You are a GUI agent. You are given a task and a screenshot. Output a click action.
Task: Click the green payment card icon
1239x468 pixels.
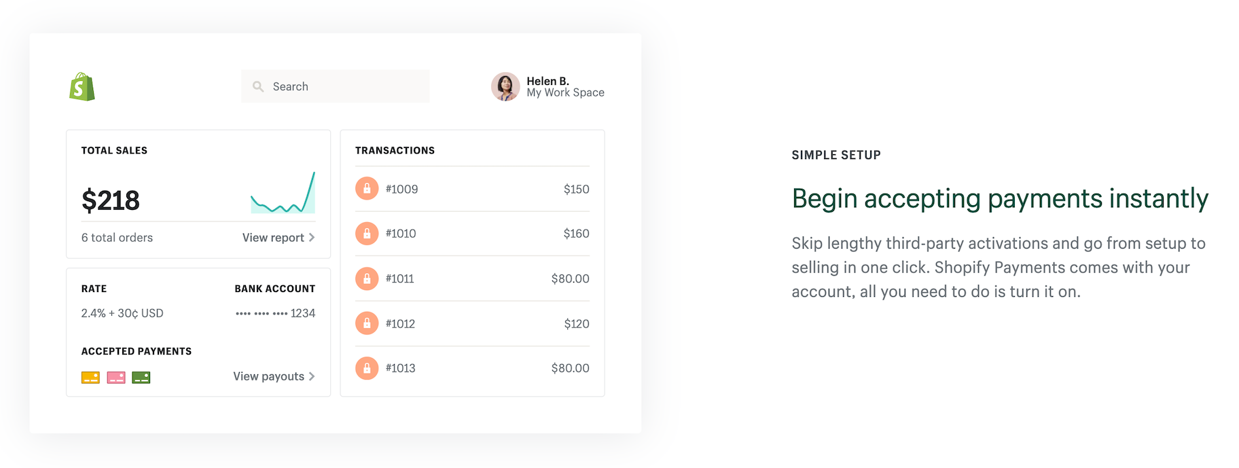click(141, 378)
